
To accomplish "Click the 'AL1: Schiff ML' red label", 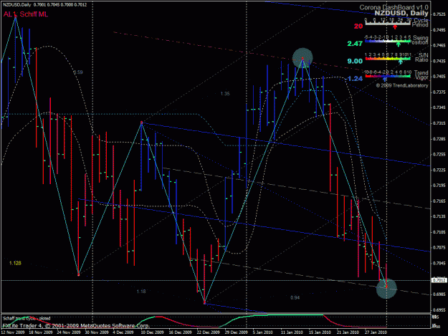I will point(26,14).
